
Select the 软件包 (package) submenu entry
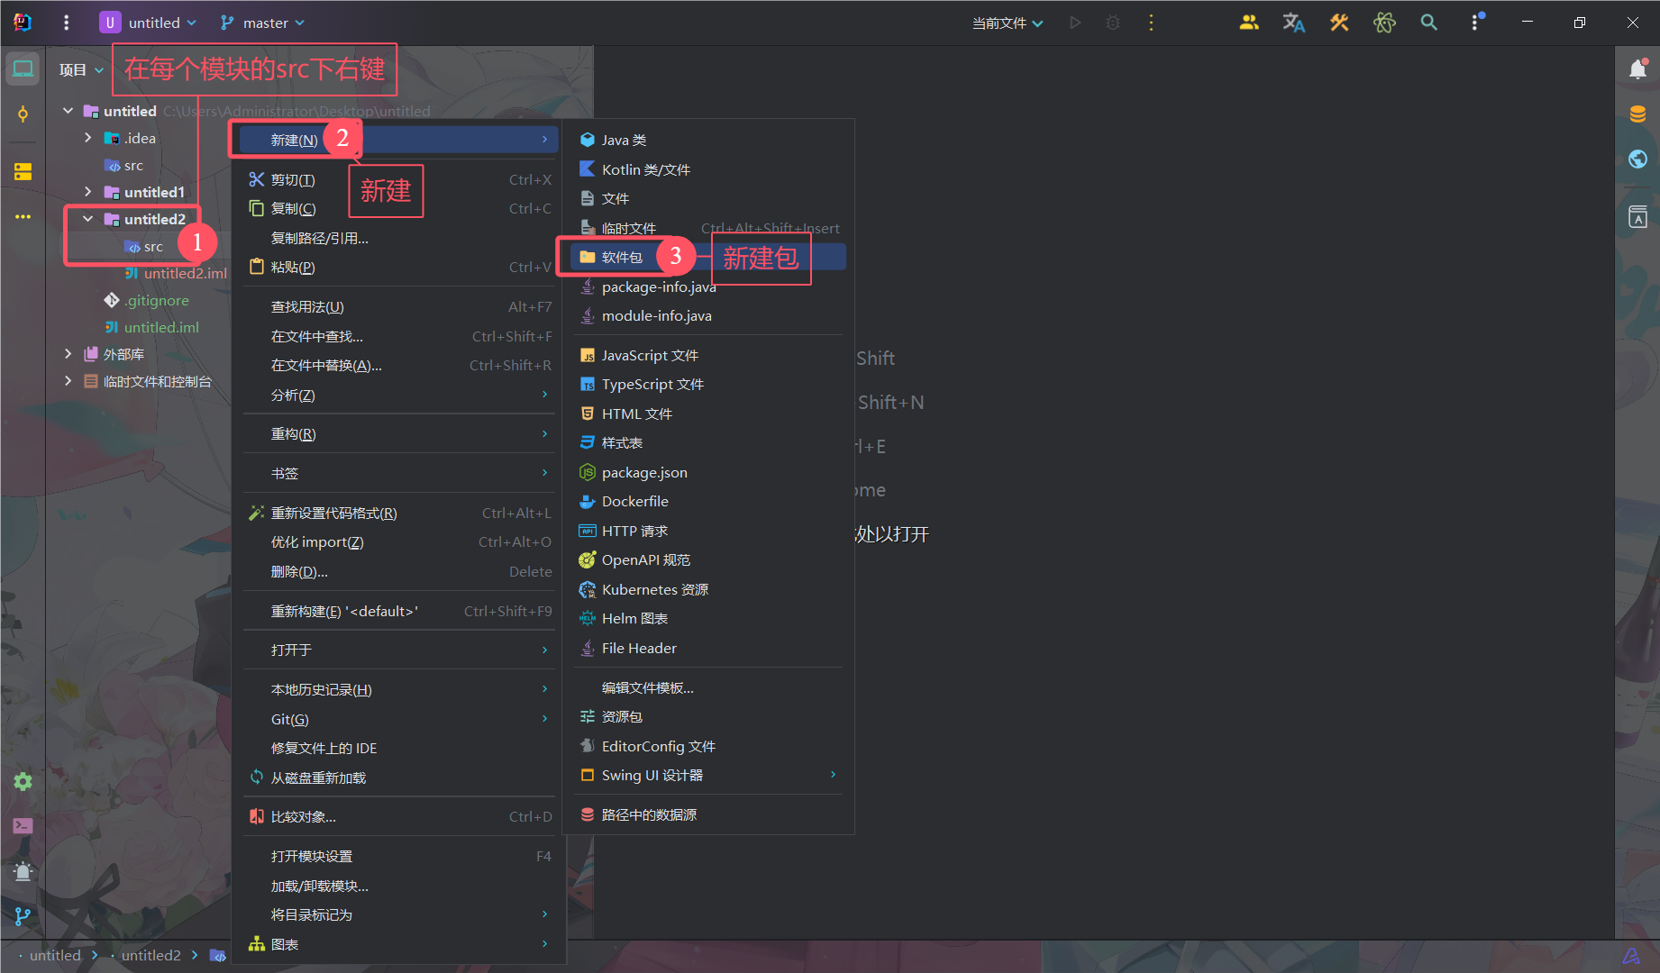622,258
